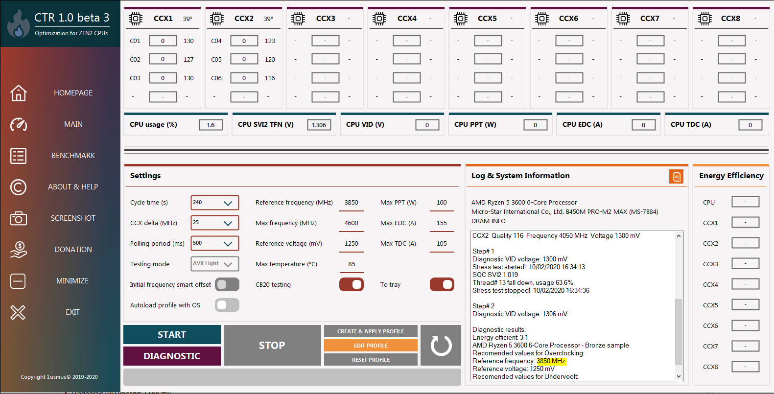Click the CCX6 chip icon
Screen dimensions: 774x394
point(542,19)
